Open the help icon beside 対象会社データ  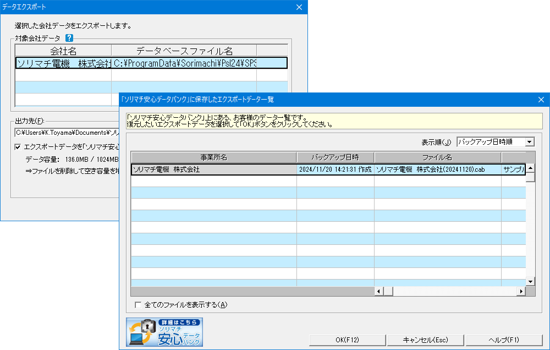tap(69, 38)
